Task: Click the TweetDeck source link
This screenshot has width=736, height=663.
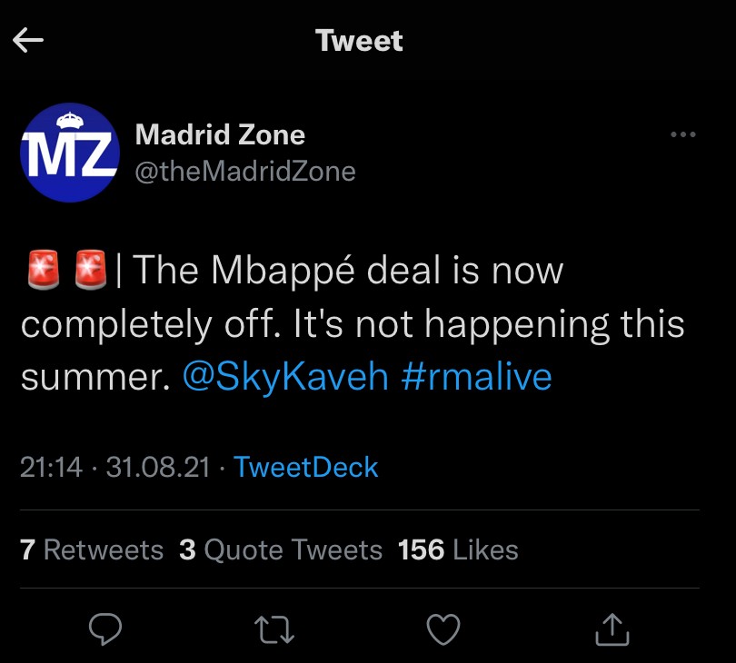Action: click(305, 467)
